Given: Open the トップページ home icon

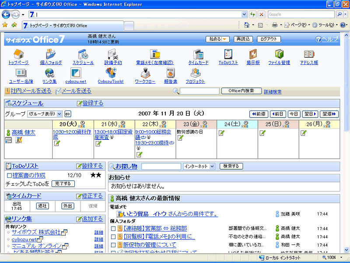Looking at the screenshot, I should point(18,54).
